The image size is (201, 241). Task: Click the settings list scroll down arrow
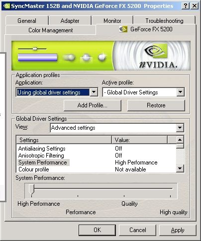point(180,168)
